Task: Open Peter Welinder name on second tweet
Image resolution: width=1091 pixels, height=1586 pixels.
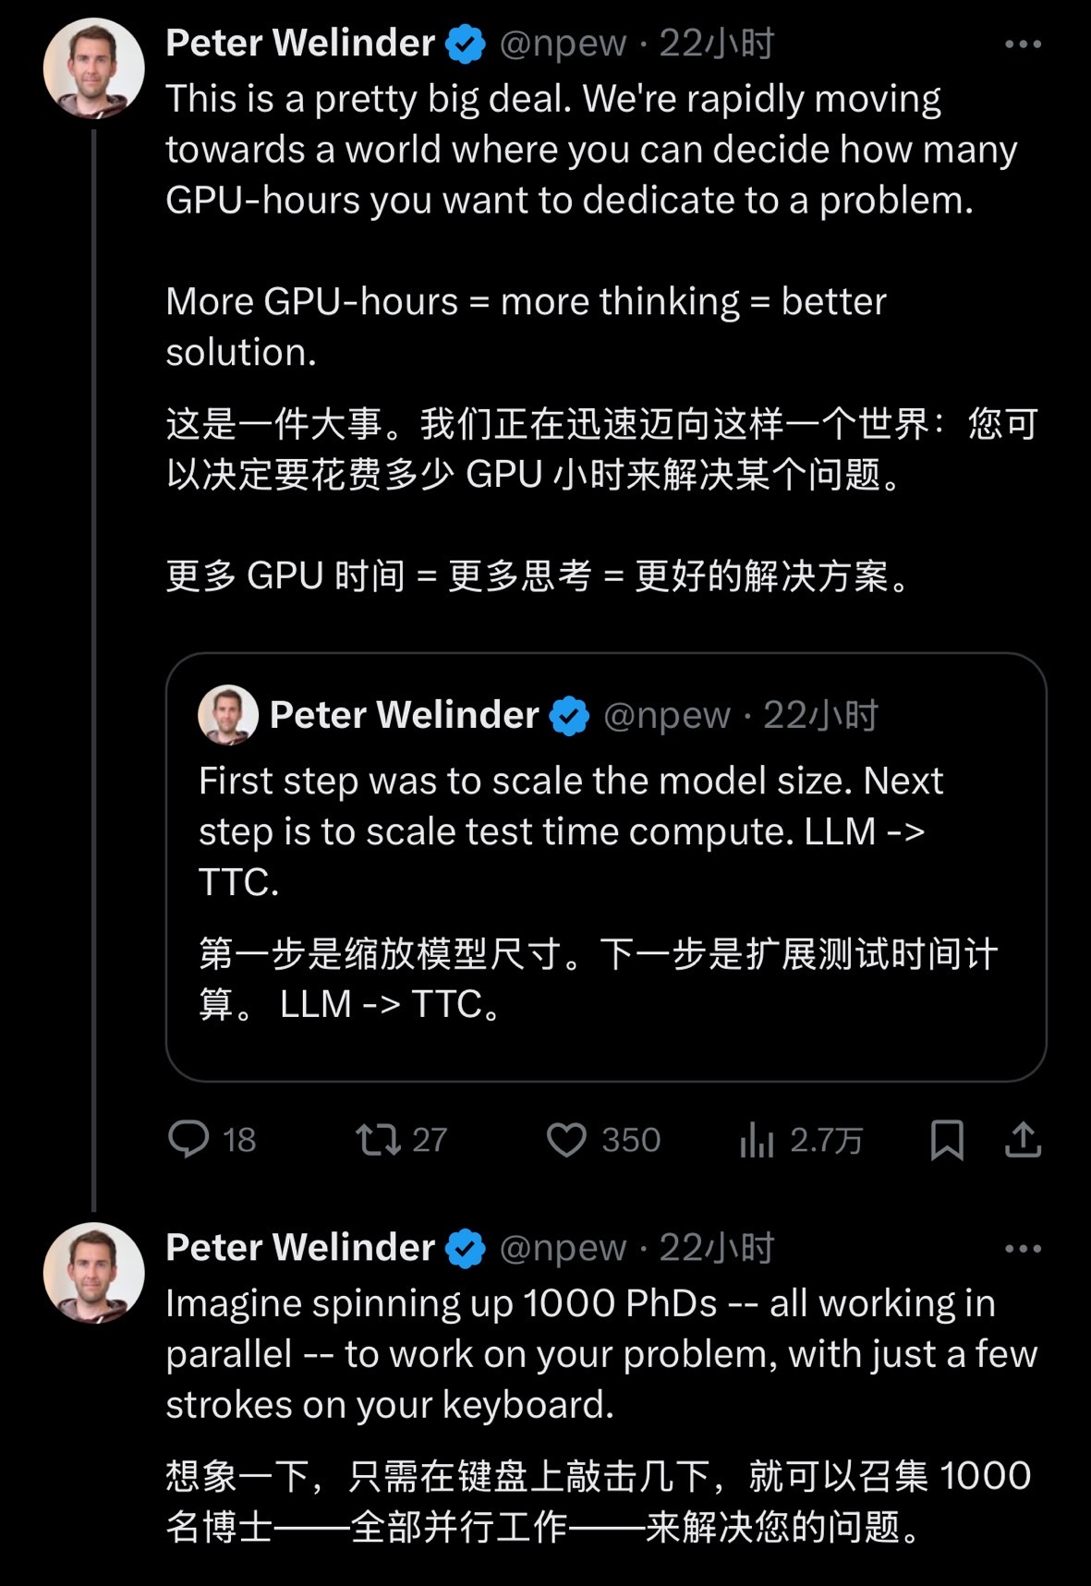Action: coord(300,1248)
